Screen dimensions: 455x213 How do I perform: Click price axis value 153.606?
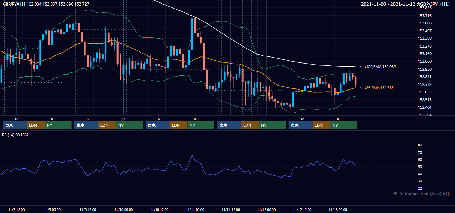[x=424, y=23]
